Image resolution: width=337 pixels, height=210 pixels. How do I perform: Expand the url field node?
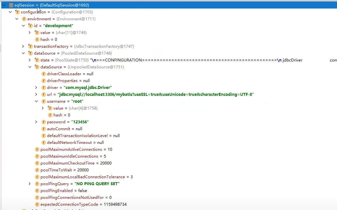36,95
